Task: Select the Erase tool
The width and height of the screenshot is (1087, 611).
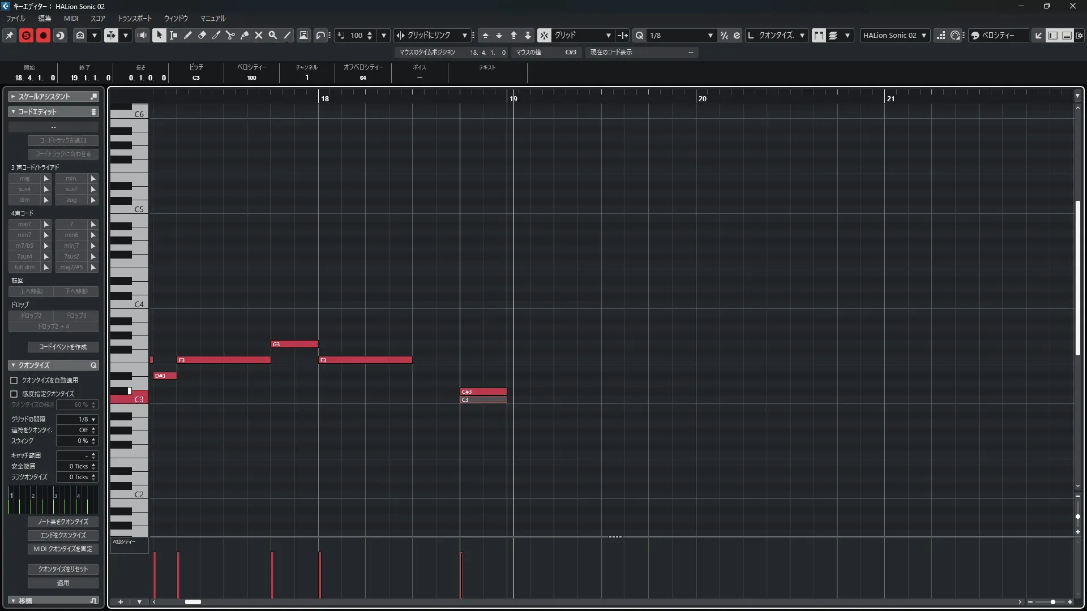Action: point(202,35)
